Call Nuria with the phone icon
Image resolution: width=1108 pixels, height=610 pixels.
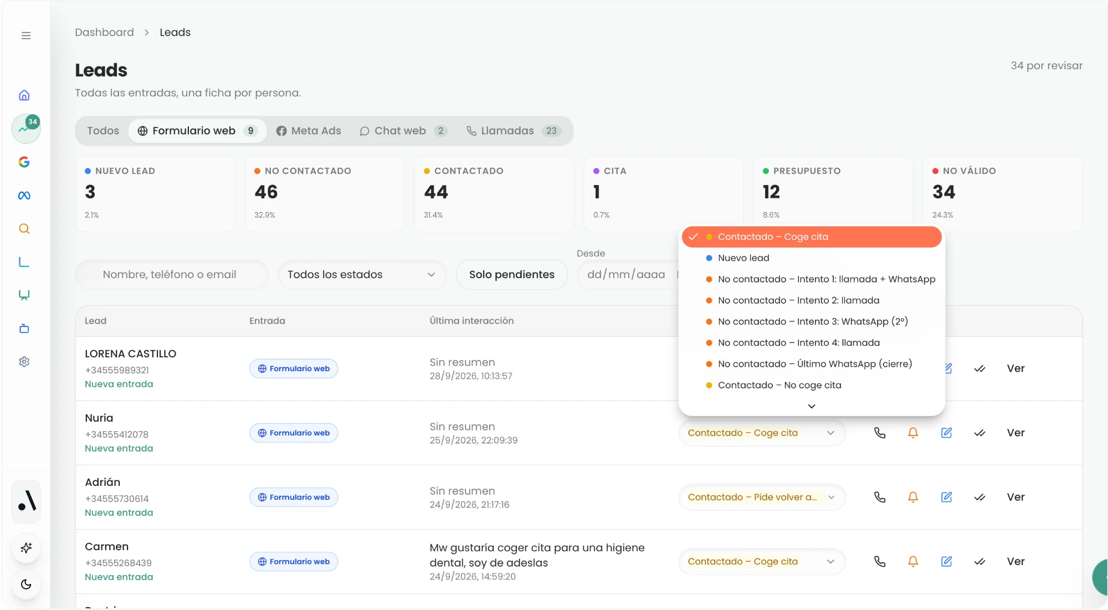(880, 433)
